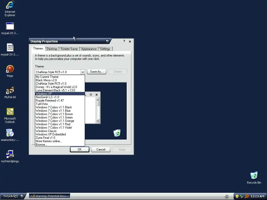Open the Recycle Bin on desktop
The height and width of the screenshot is (200, 267).
pos(254,176)
